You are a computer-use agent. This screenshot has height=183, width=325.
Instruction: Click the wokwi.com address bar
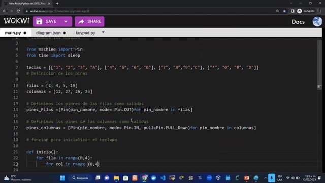click(149, 11)
